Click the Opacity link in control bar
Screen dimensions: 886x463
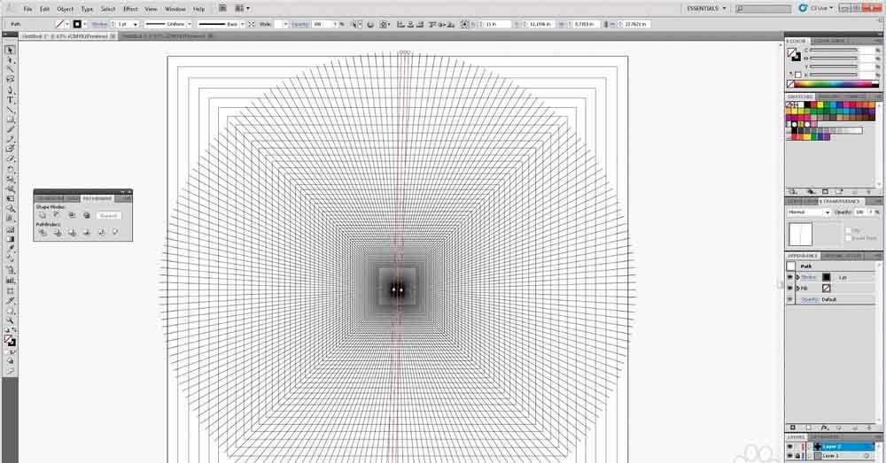coord(300,24)
